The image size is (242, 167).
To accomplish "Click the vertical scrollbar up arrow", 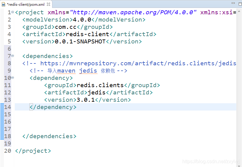I will coord(239,11).
